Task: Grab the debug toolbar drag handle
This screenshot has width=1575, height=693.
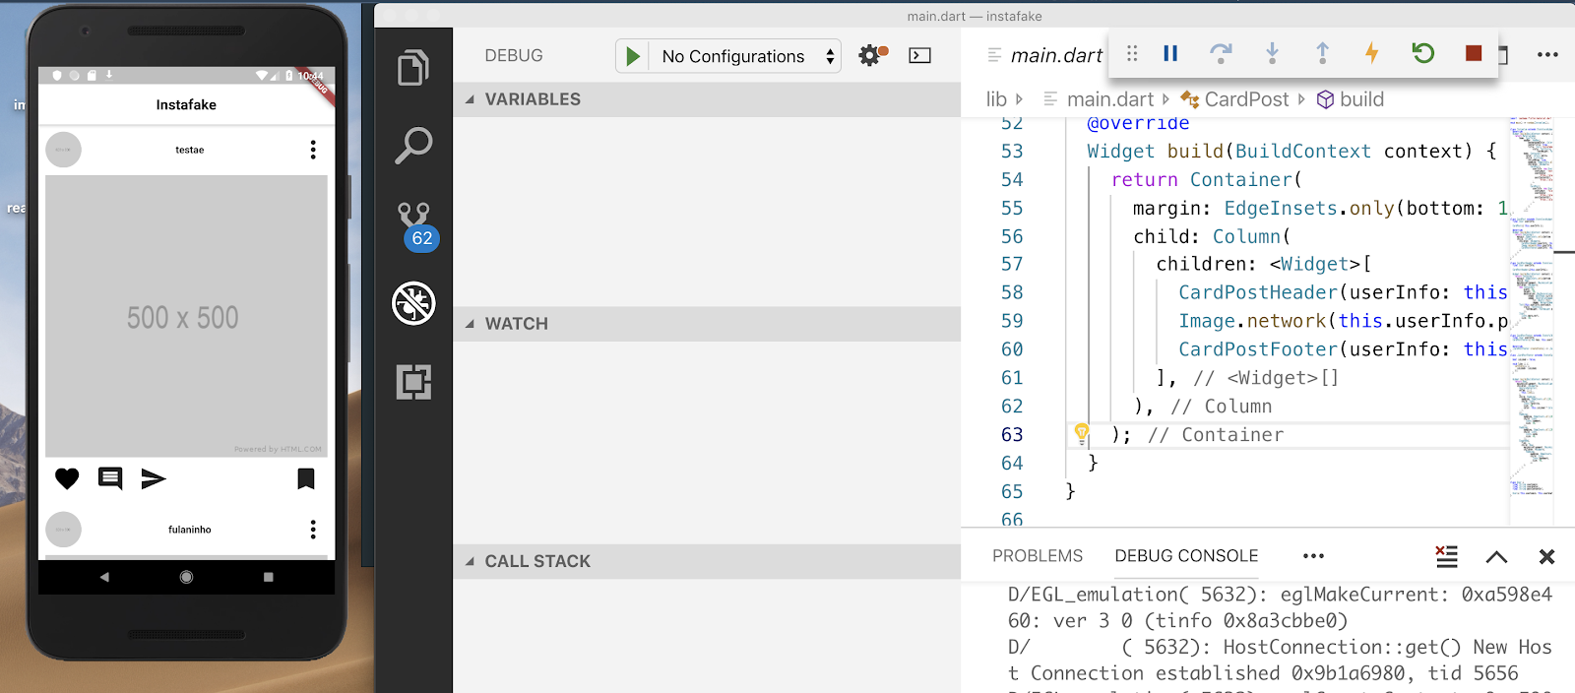Action: pyautogui.click(x=1132, y=53)
